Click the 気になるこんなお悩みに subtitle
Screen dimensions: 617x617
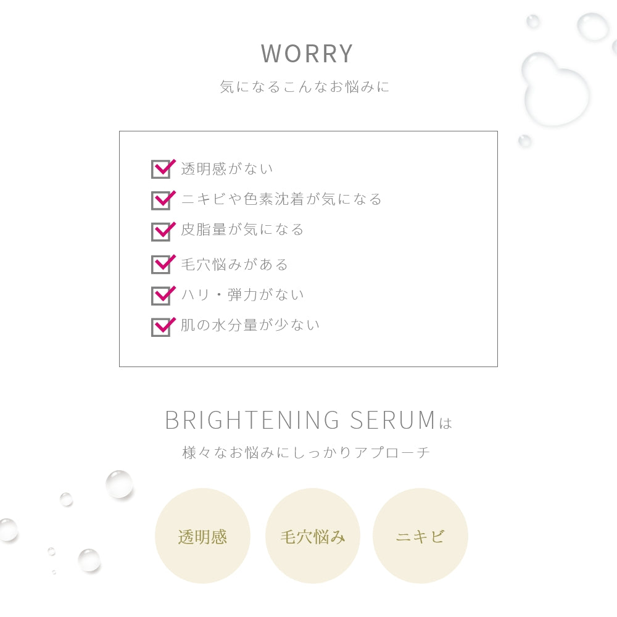pyautogui.click(x=305, y=87)
